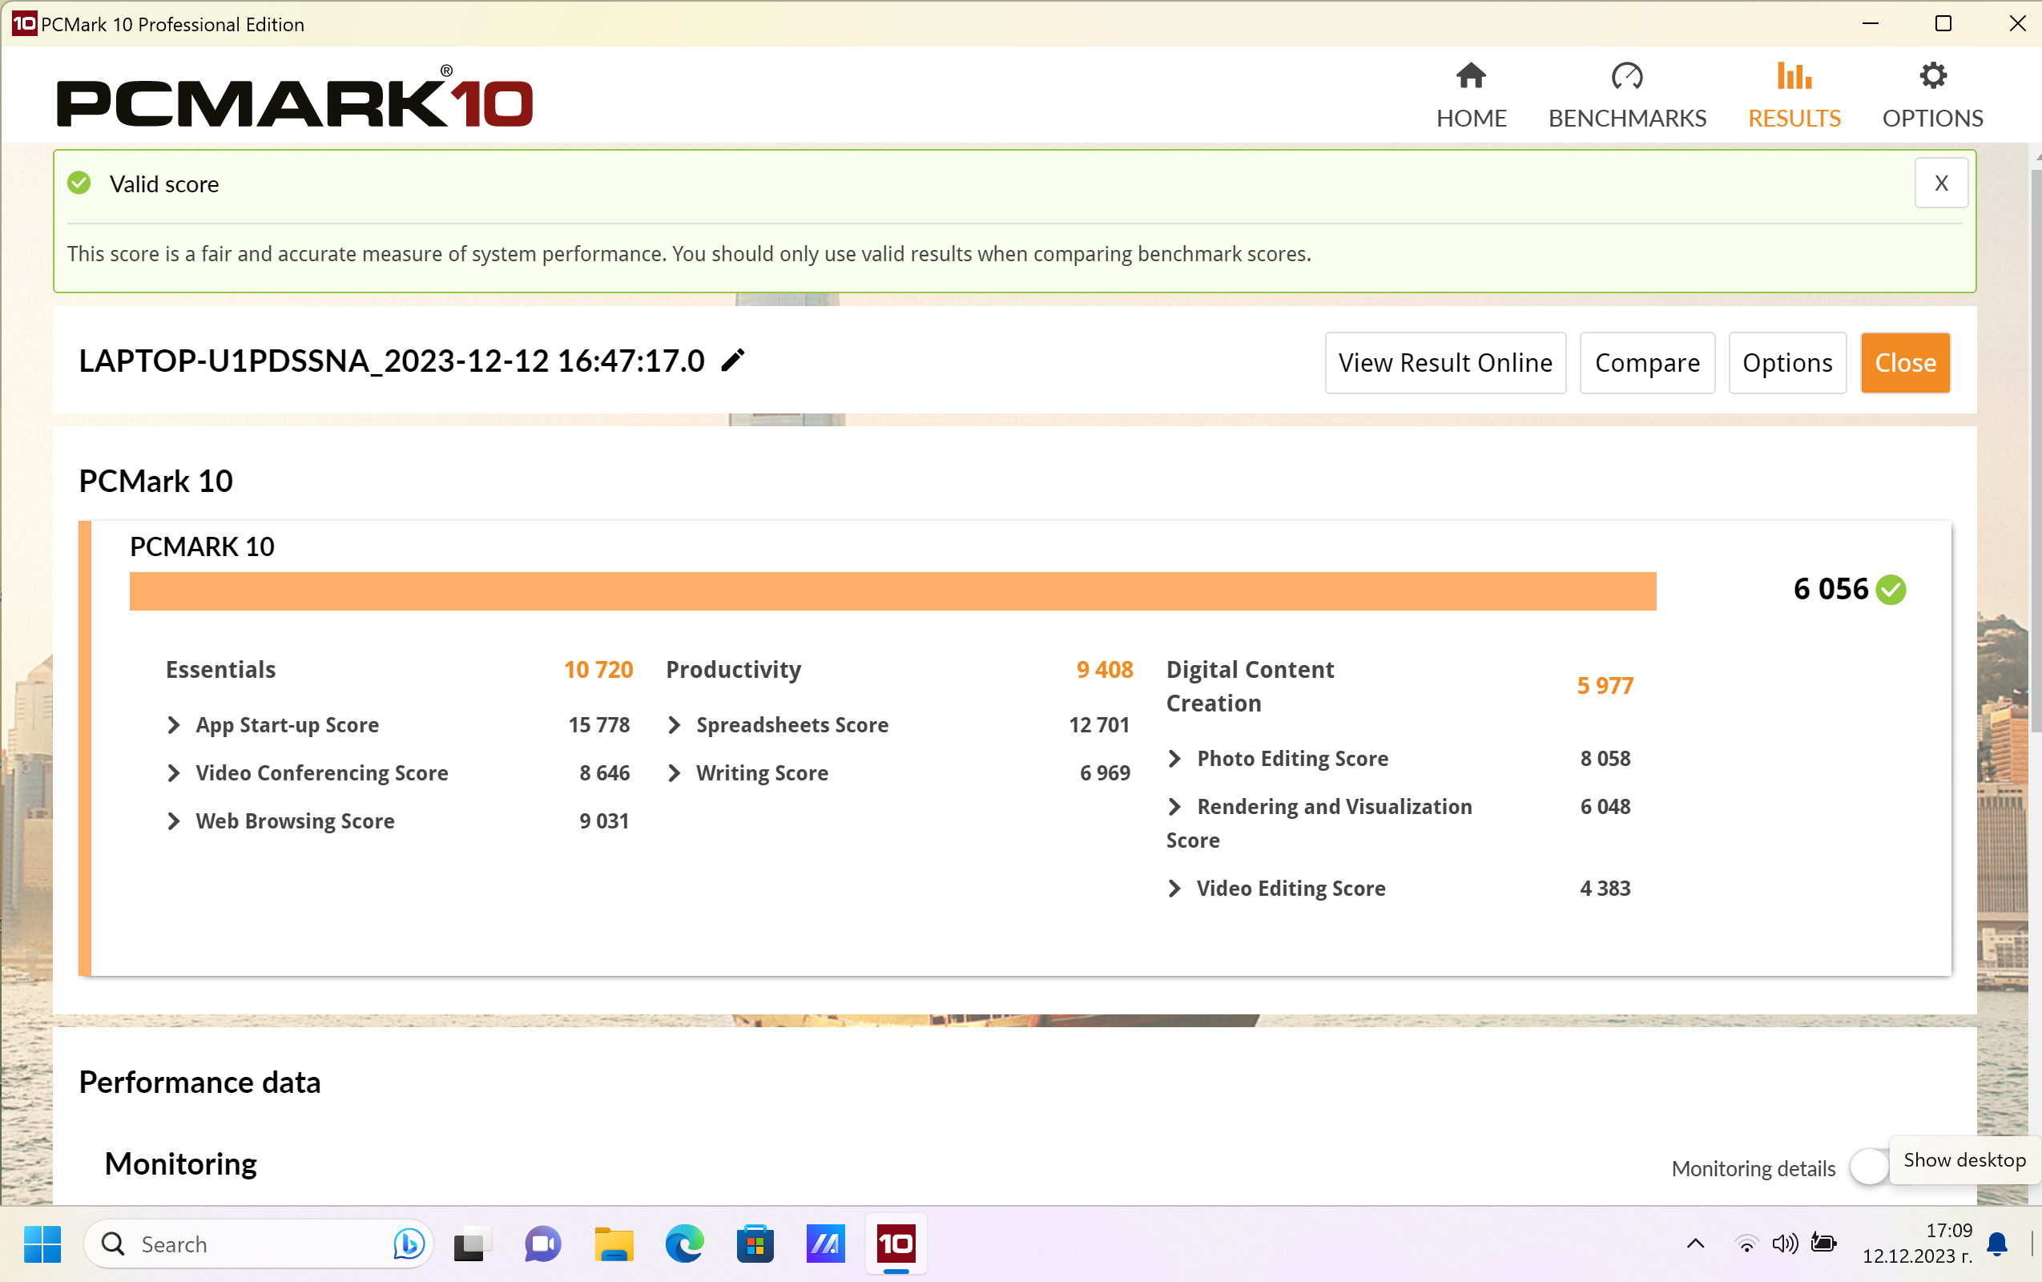Click the Photo Editing value 8 058
2042x1282 pixels.
(x=1605, y=759)
